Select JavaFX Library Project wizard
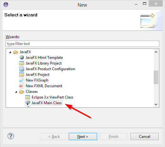165x147 pixels. (x=44, y=63)
